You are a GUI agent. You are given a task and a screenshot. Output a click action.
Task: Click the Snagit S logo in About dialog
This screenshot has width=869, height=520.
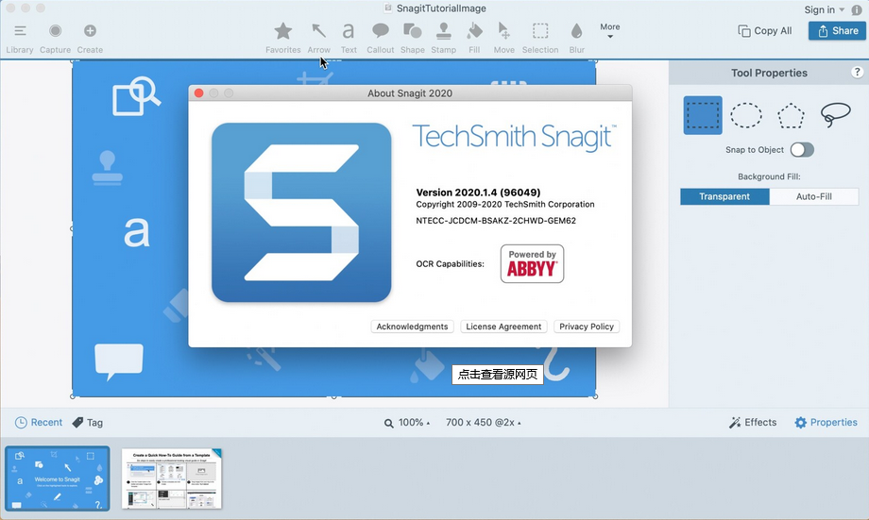[x=301, y=212]
